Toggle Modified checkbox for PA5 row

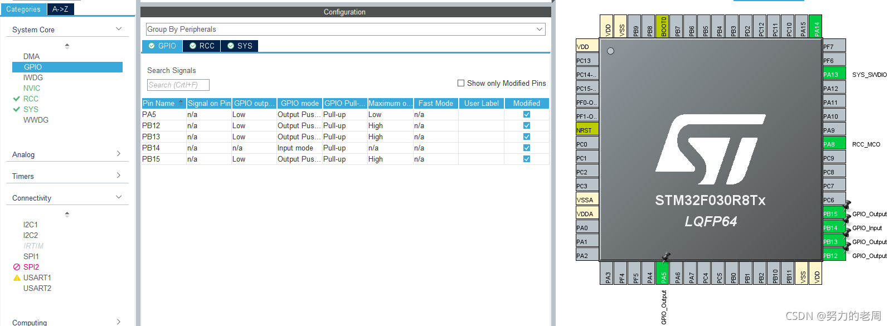pyautogui.click(x=527, y=114)
